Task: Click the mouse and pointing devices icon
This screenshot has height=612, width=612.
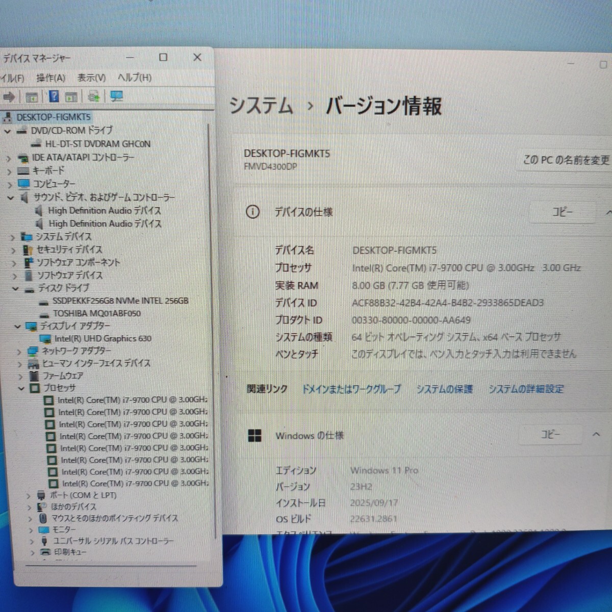Action: [x=44, y=518]
